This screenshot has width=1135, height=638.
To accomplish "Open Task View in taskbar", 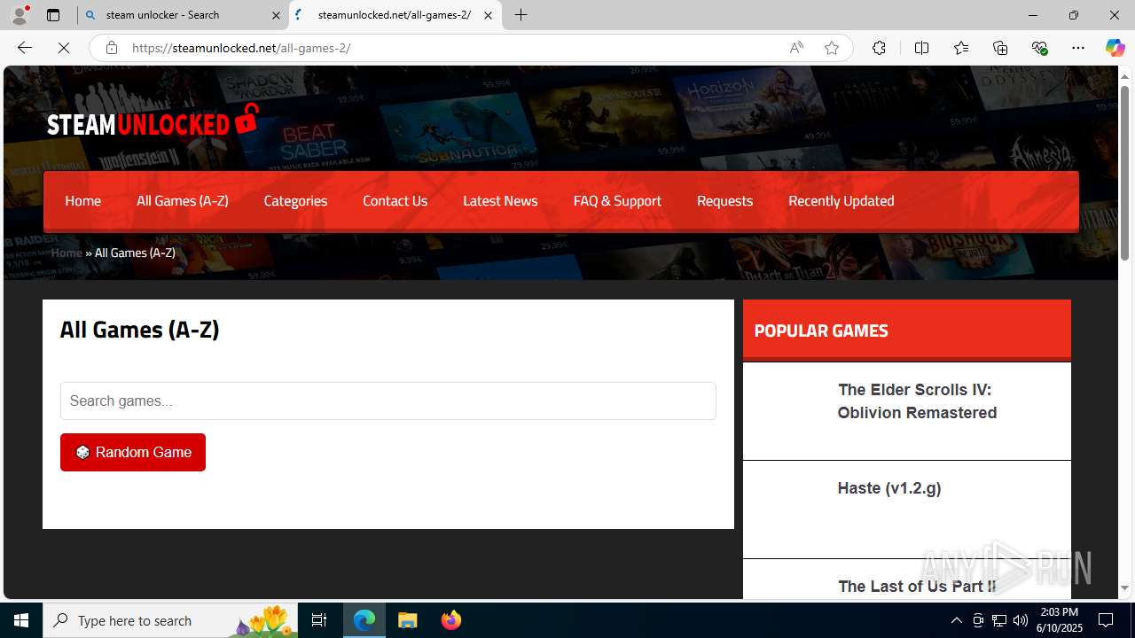I will [319, 620].
